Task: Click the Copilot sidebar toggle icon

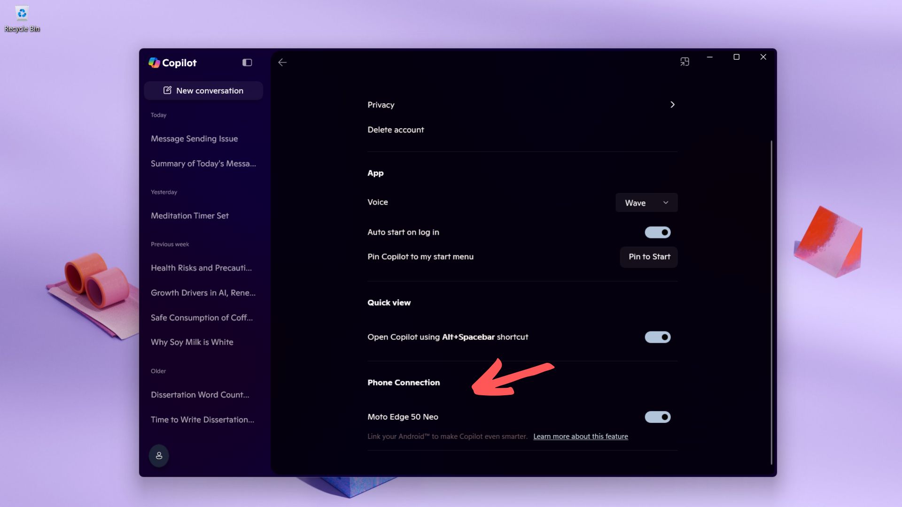Action: (247, 62)
